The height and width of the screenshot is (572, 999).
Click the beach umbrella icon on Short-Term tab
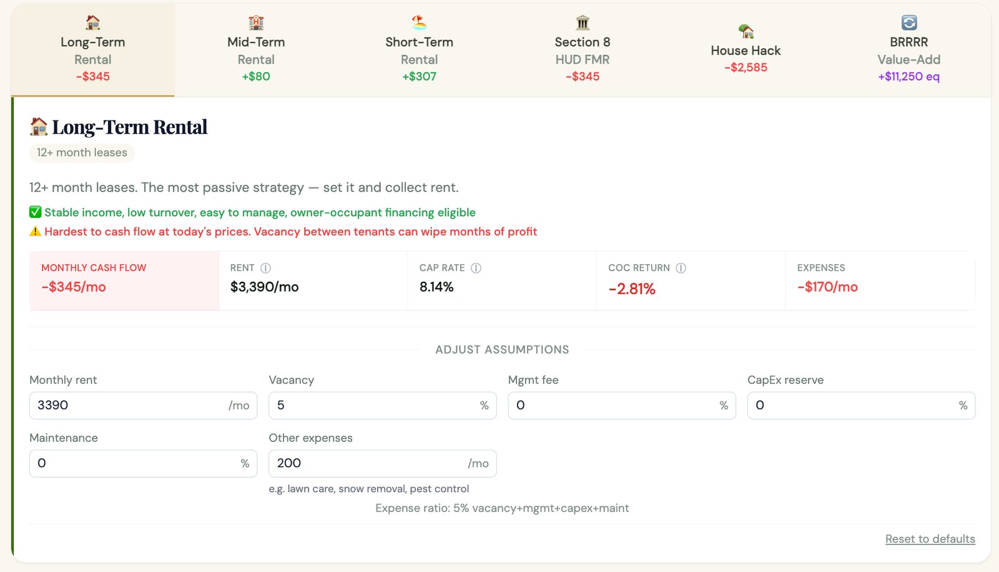(419, 22)
